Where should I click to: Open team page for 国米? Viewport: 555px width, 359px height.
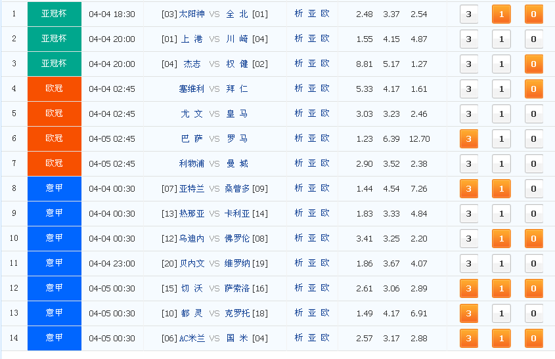coord(237,339)
